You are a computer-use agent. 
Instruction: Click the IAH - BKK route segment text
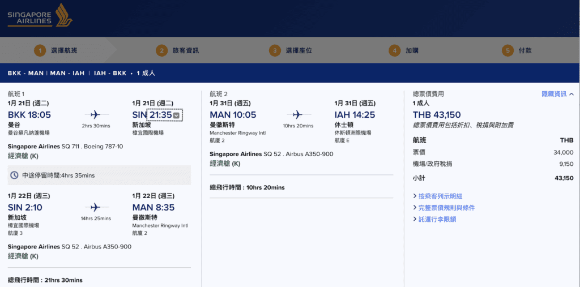click(x=110, y=73)
